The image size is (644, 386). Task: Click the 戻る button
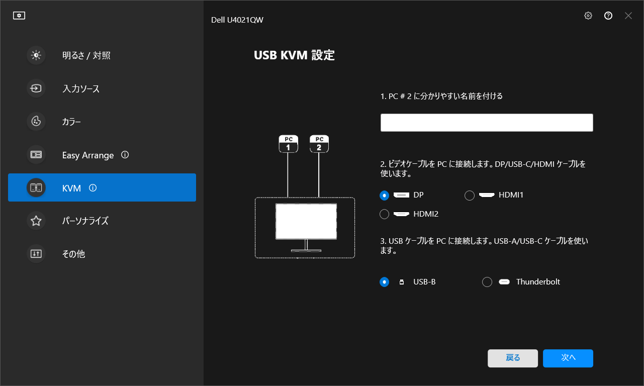[513, 358]
